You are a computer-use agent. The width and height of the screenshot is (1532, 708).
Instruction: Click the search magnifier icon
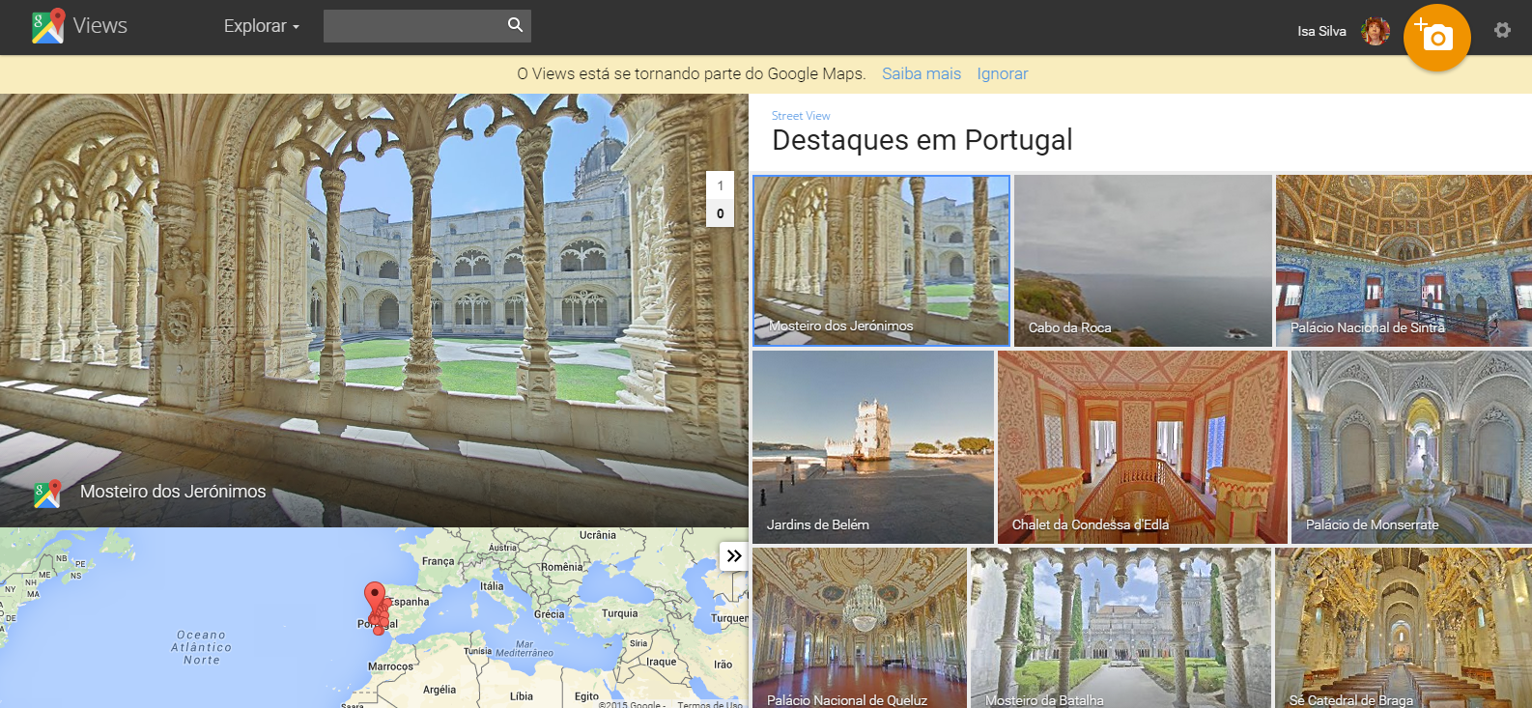click(x=515, y=25)
